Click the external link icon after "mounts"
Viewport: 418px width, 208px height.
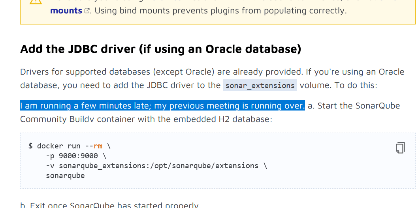87,11
